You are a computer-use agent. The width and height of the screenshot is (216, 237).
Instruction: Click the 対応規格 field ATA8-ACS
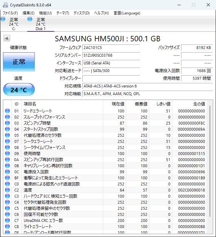[148, 86]
